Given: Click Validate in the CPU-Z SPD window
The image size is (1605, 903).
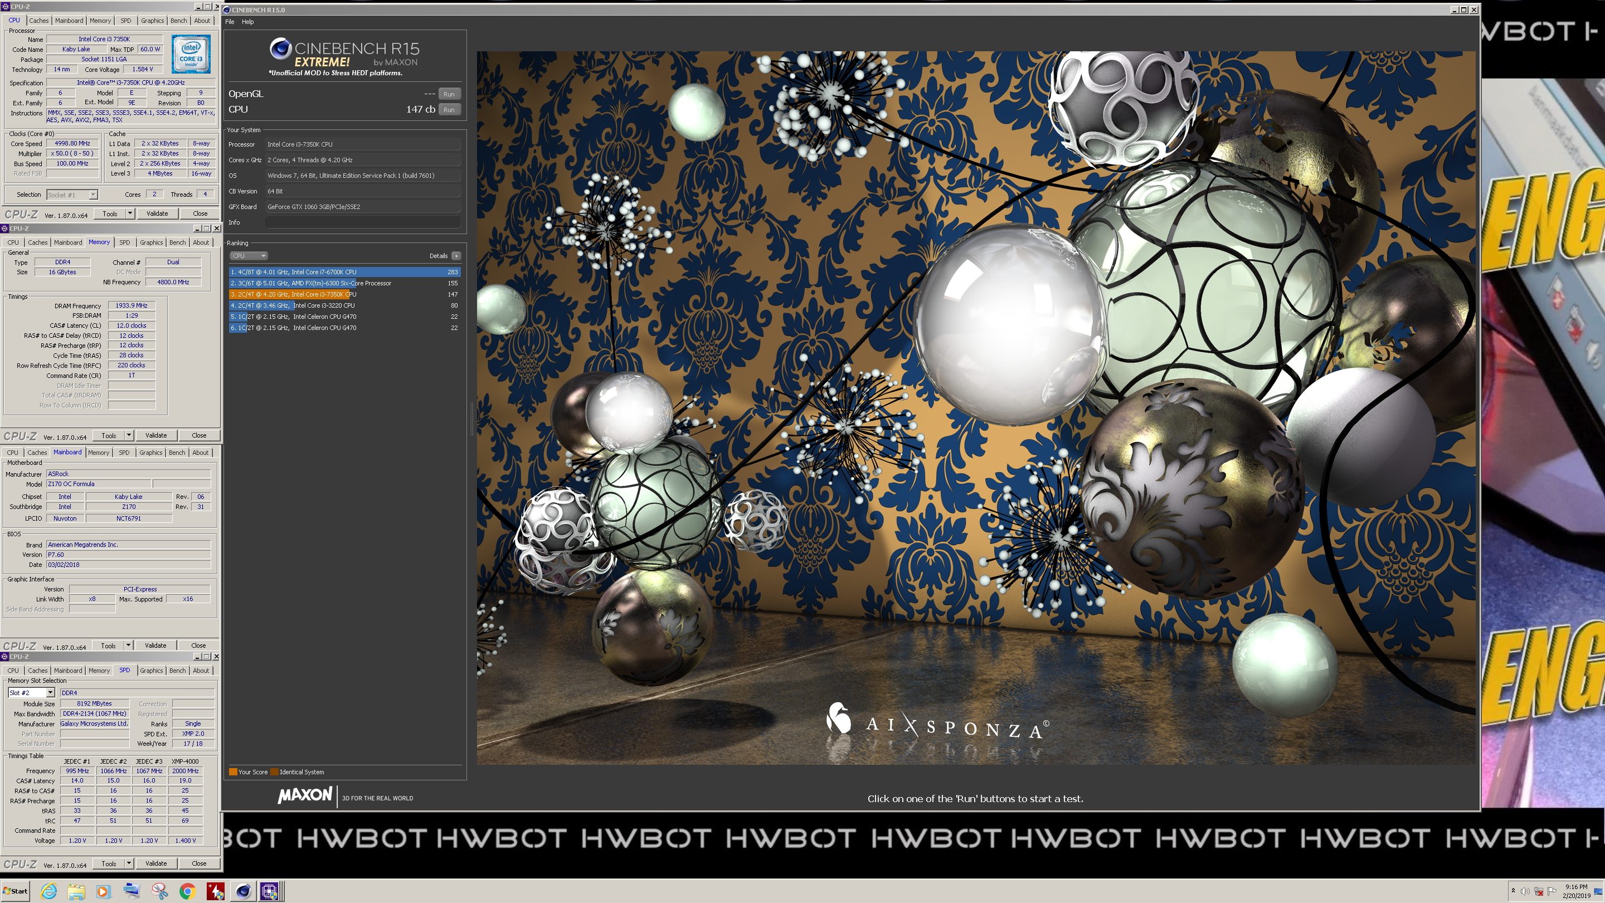Looking at the screenshot, I should [156, 864].
